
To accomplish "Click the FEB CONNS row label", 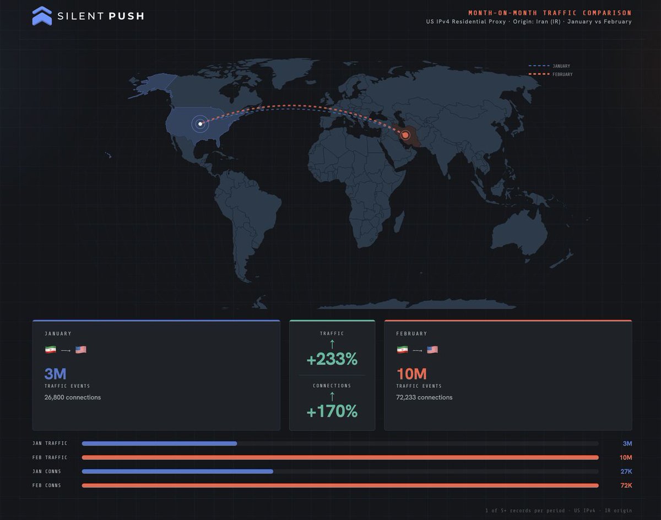I will [47, 485].
